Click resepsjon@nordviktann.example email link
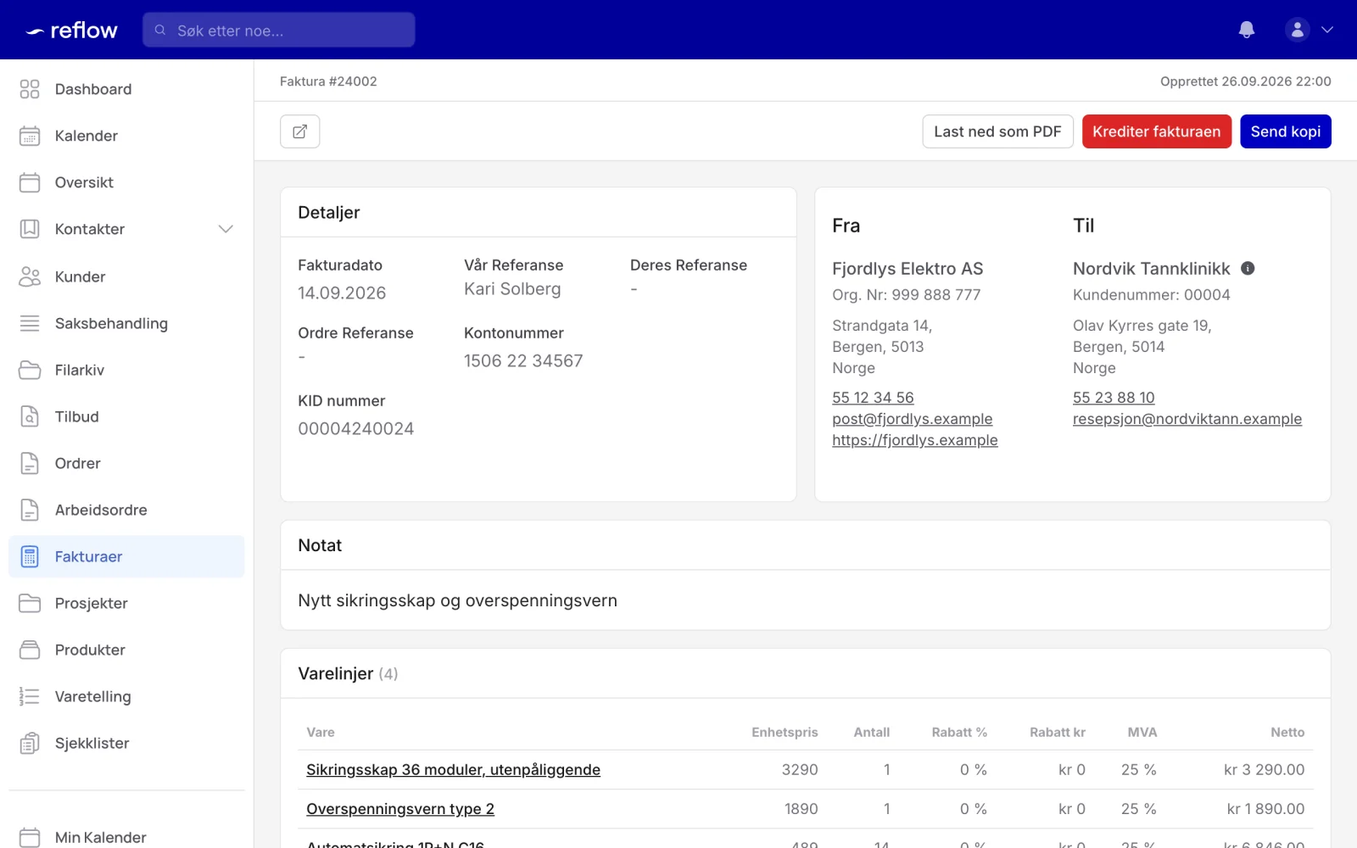Viewport: 1357px width, 848px height. pyautogui.click(x=1187, y=419)
